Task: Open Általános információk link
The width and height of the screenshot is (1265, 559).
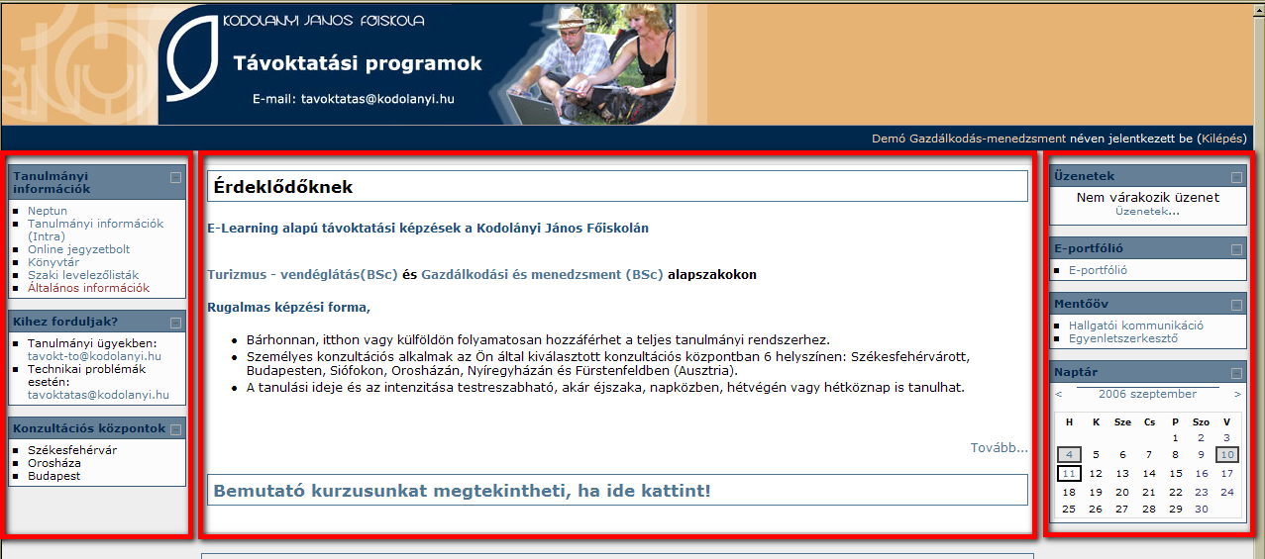Action: [x=88, y=288]
